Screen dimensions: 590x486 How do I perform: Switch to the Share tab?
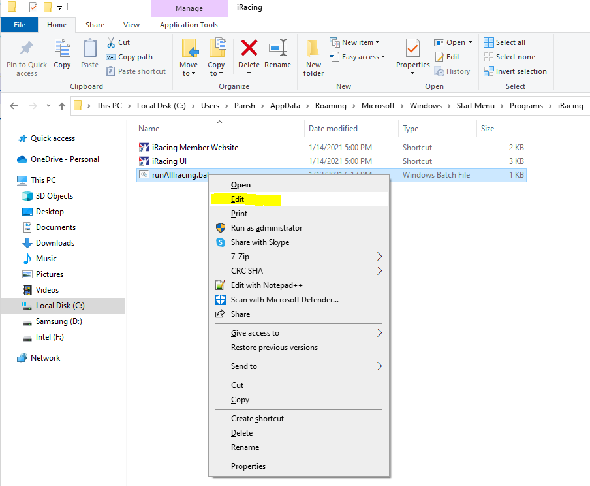pyautogui.click(x=95, y=25)
